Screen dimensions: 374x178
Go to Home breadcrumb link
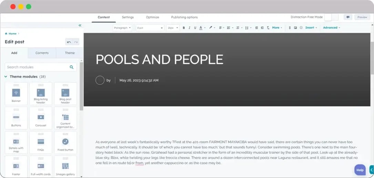(12, 34)
